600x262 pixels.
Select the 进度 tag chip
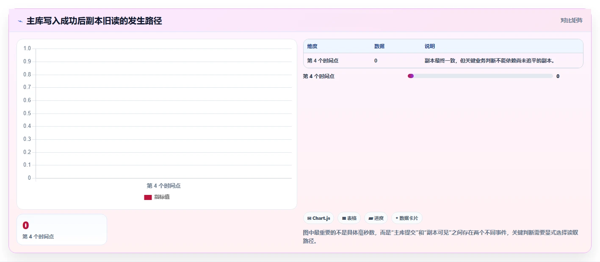[x=376, y=218]
